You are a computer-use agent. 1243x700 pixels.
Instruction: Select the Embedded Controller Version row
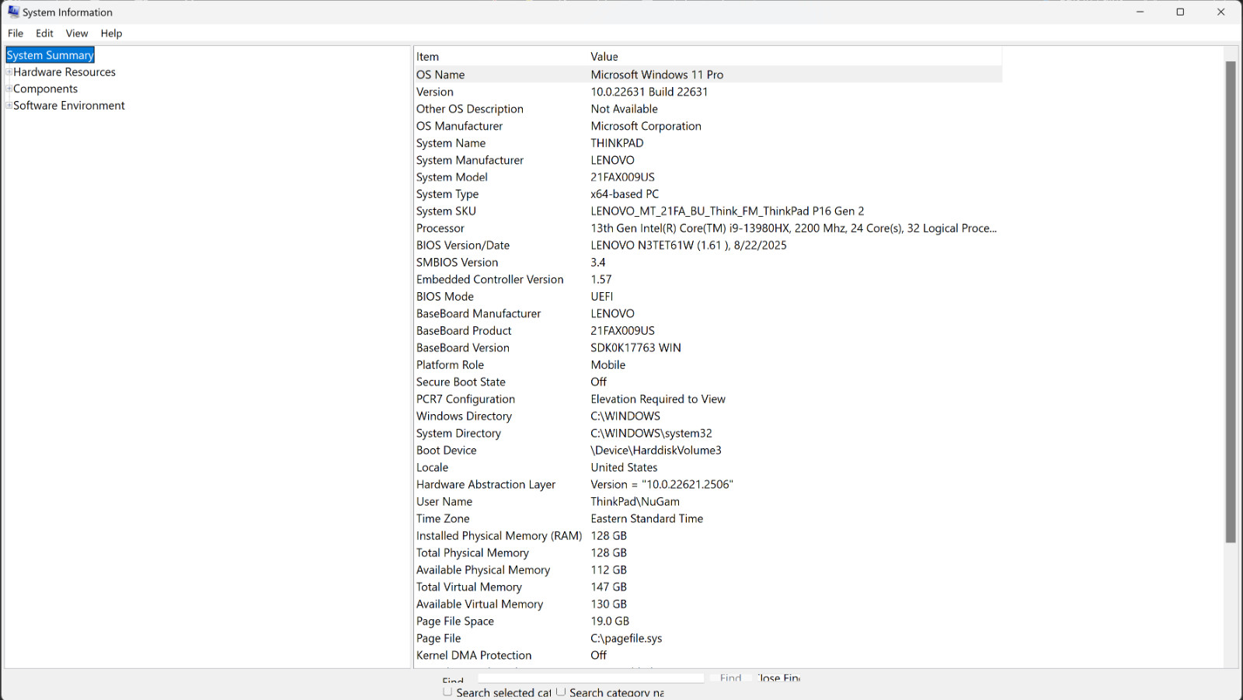pos(708,280)
